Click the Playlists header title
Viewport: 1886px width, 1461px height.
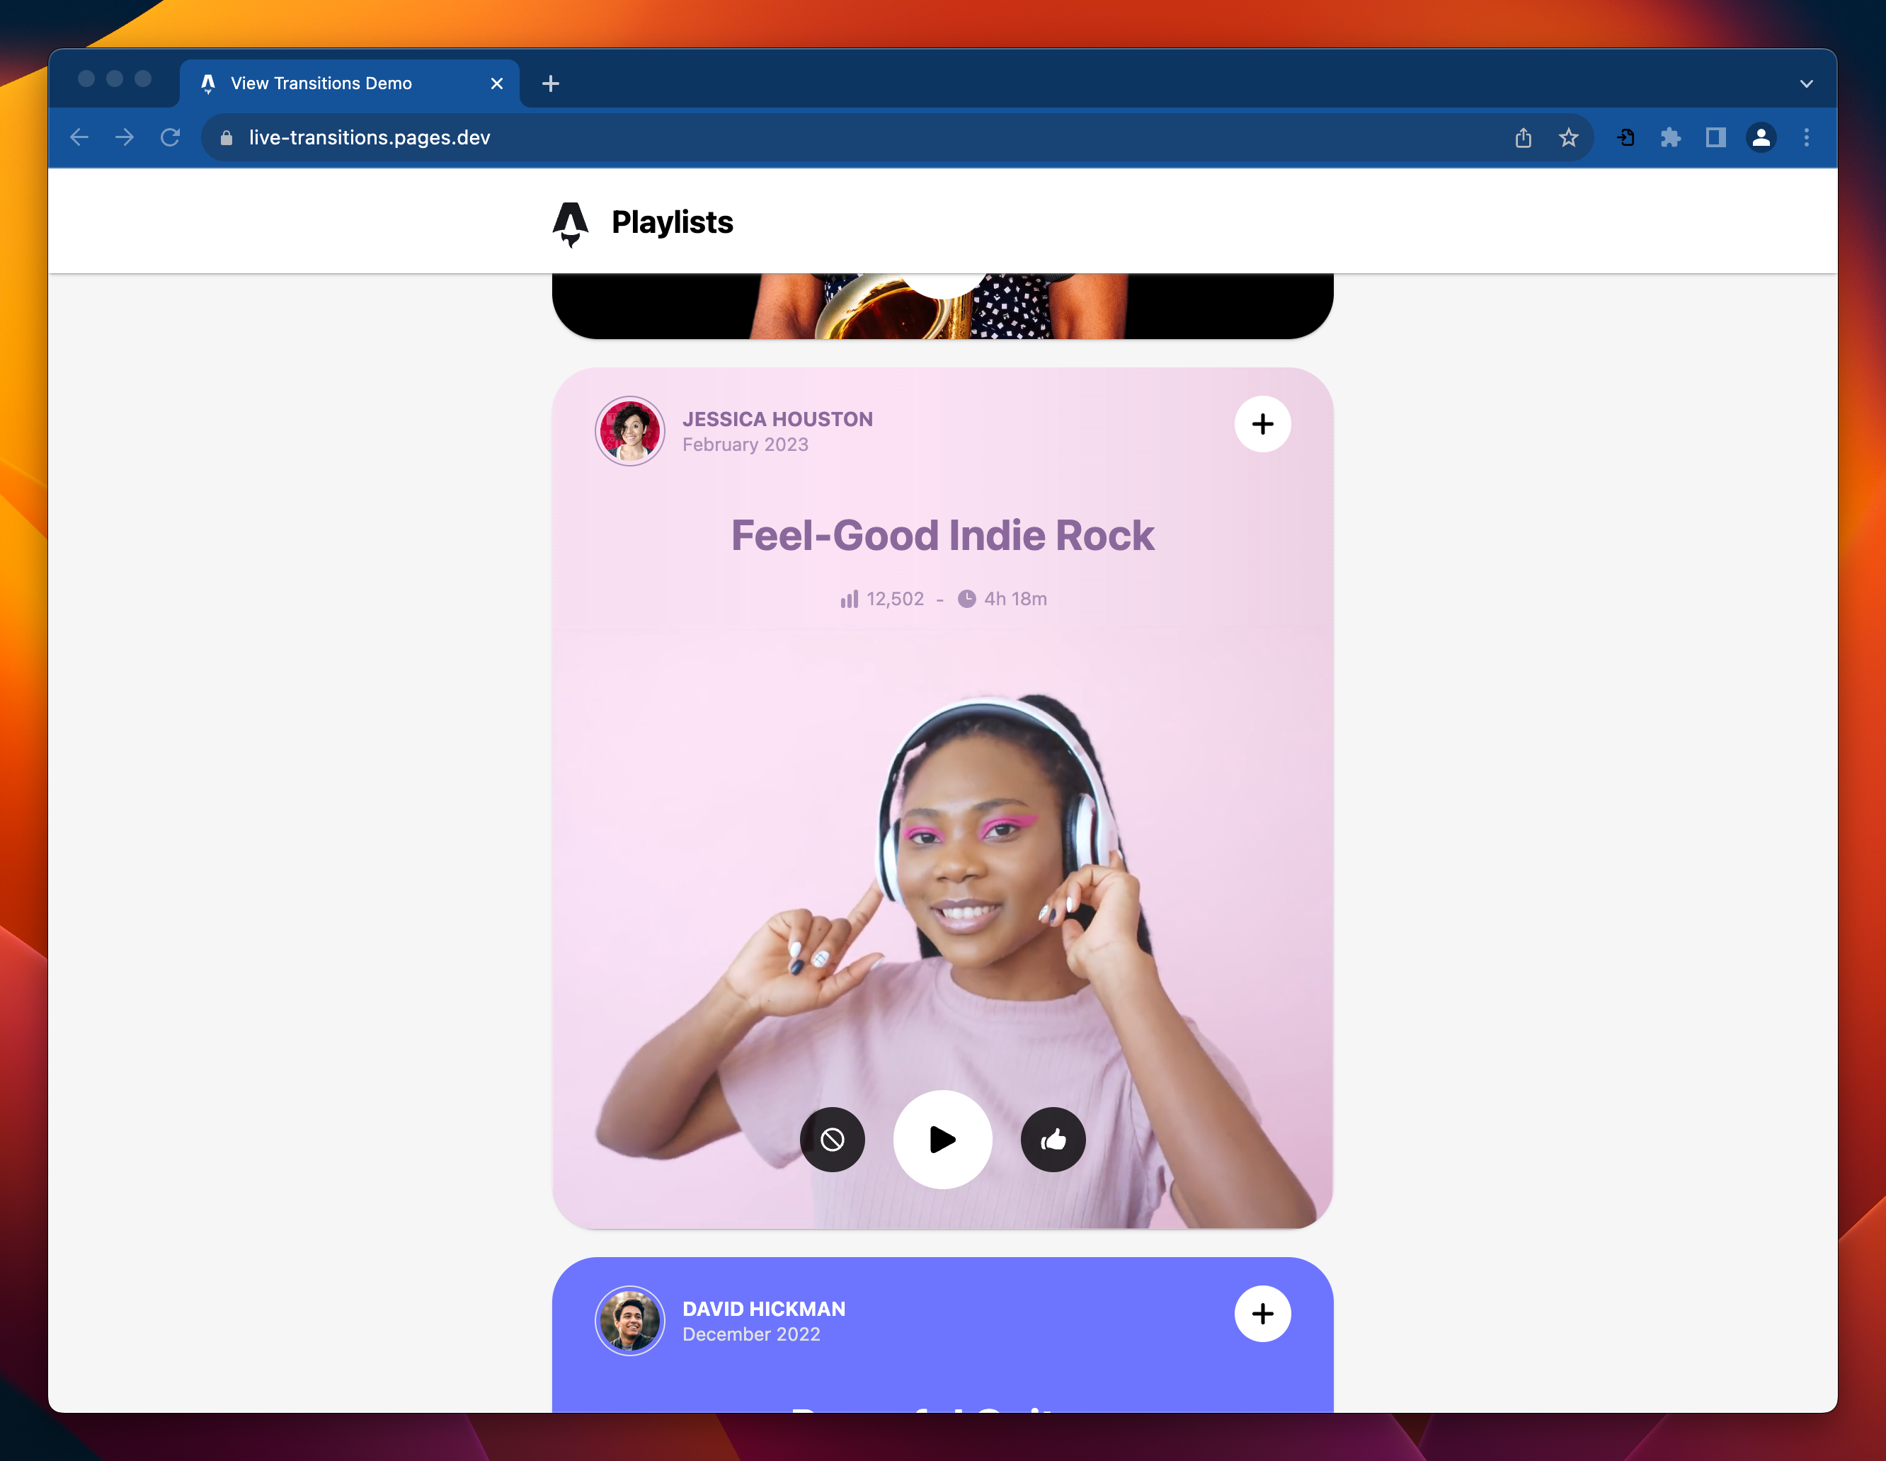click(672, 223)
